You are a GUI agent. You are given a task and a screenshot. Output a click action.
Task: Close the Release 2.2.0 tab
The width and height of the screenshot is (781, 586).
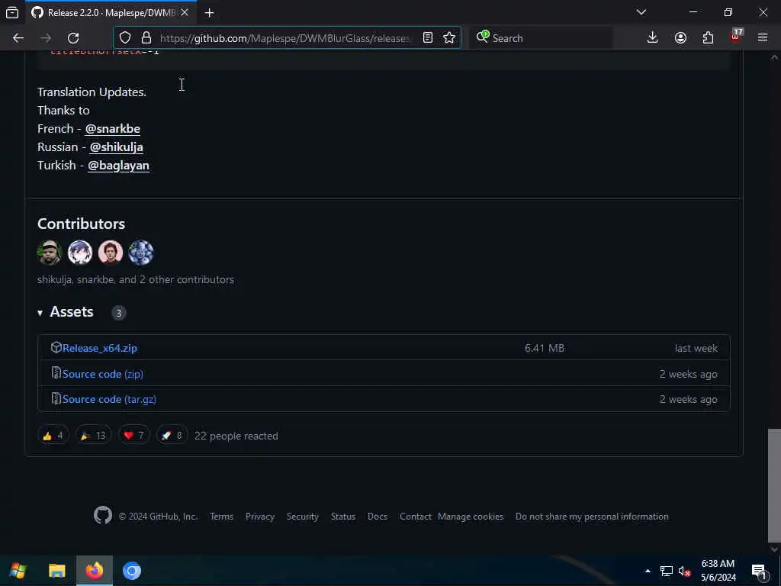185,12
